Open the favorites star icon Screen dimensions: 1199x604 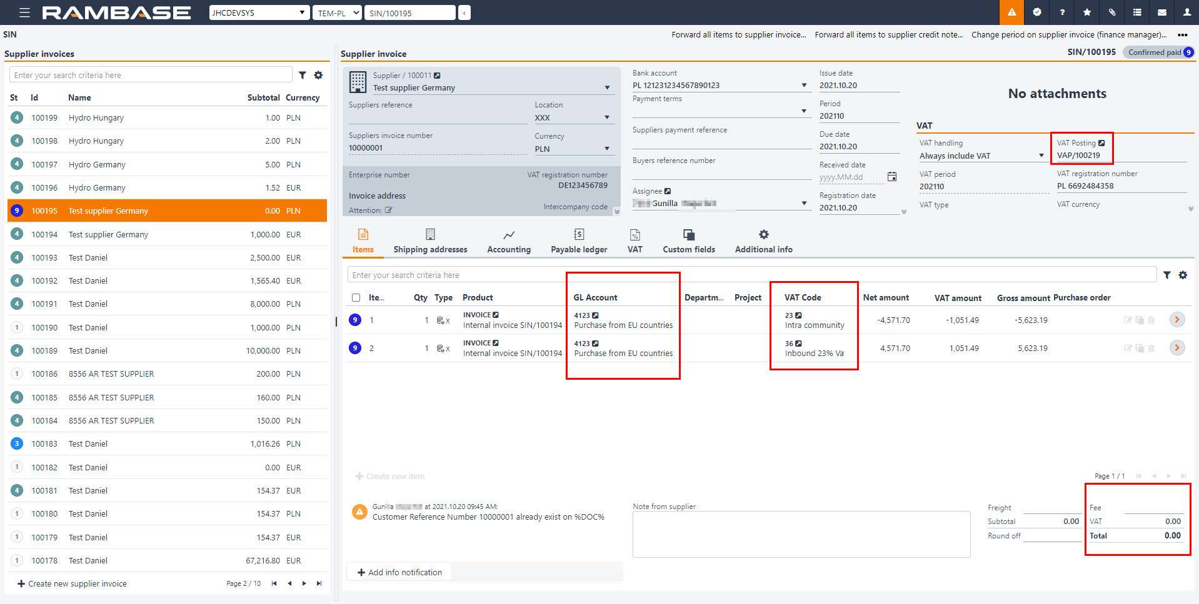[x=1087, y=12]
